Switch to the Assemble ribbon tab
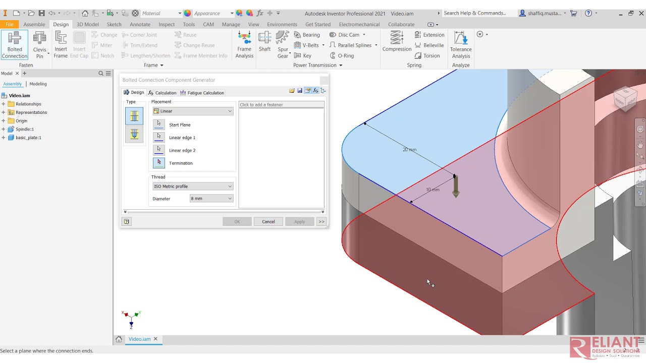 (x=34, y=24)
